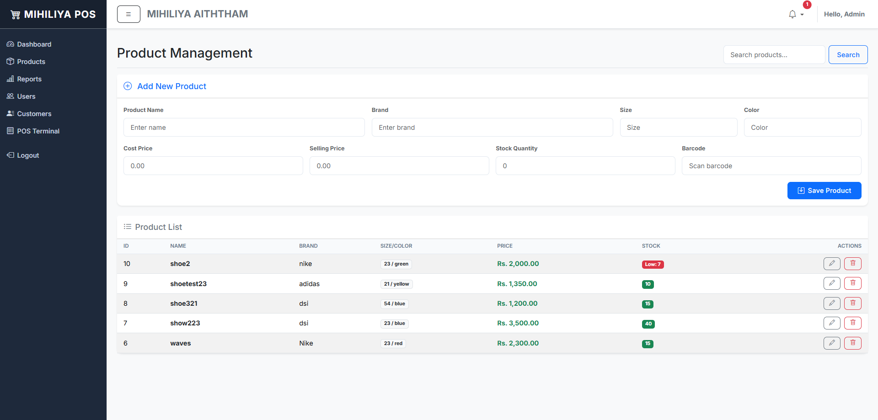Delete product show223 with trash icon

(x=853, y=323)
